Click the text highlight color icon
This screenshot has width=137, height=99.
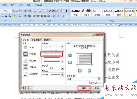(15, 16)
